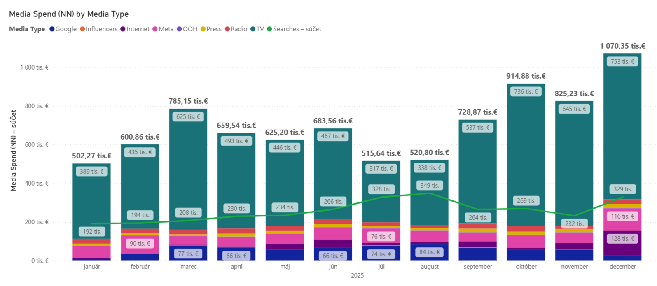
Task: Click the február axis label
Action: 140,267
